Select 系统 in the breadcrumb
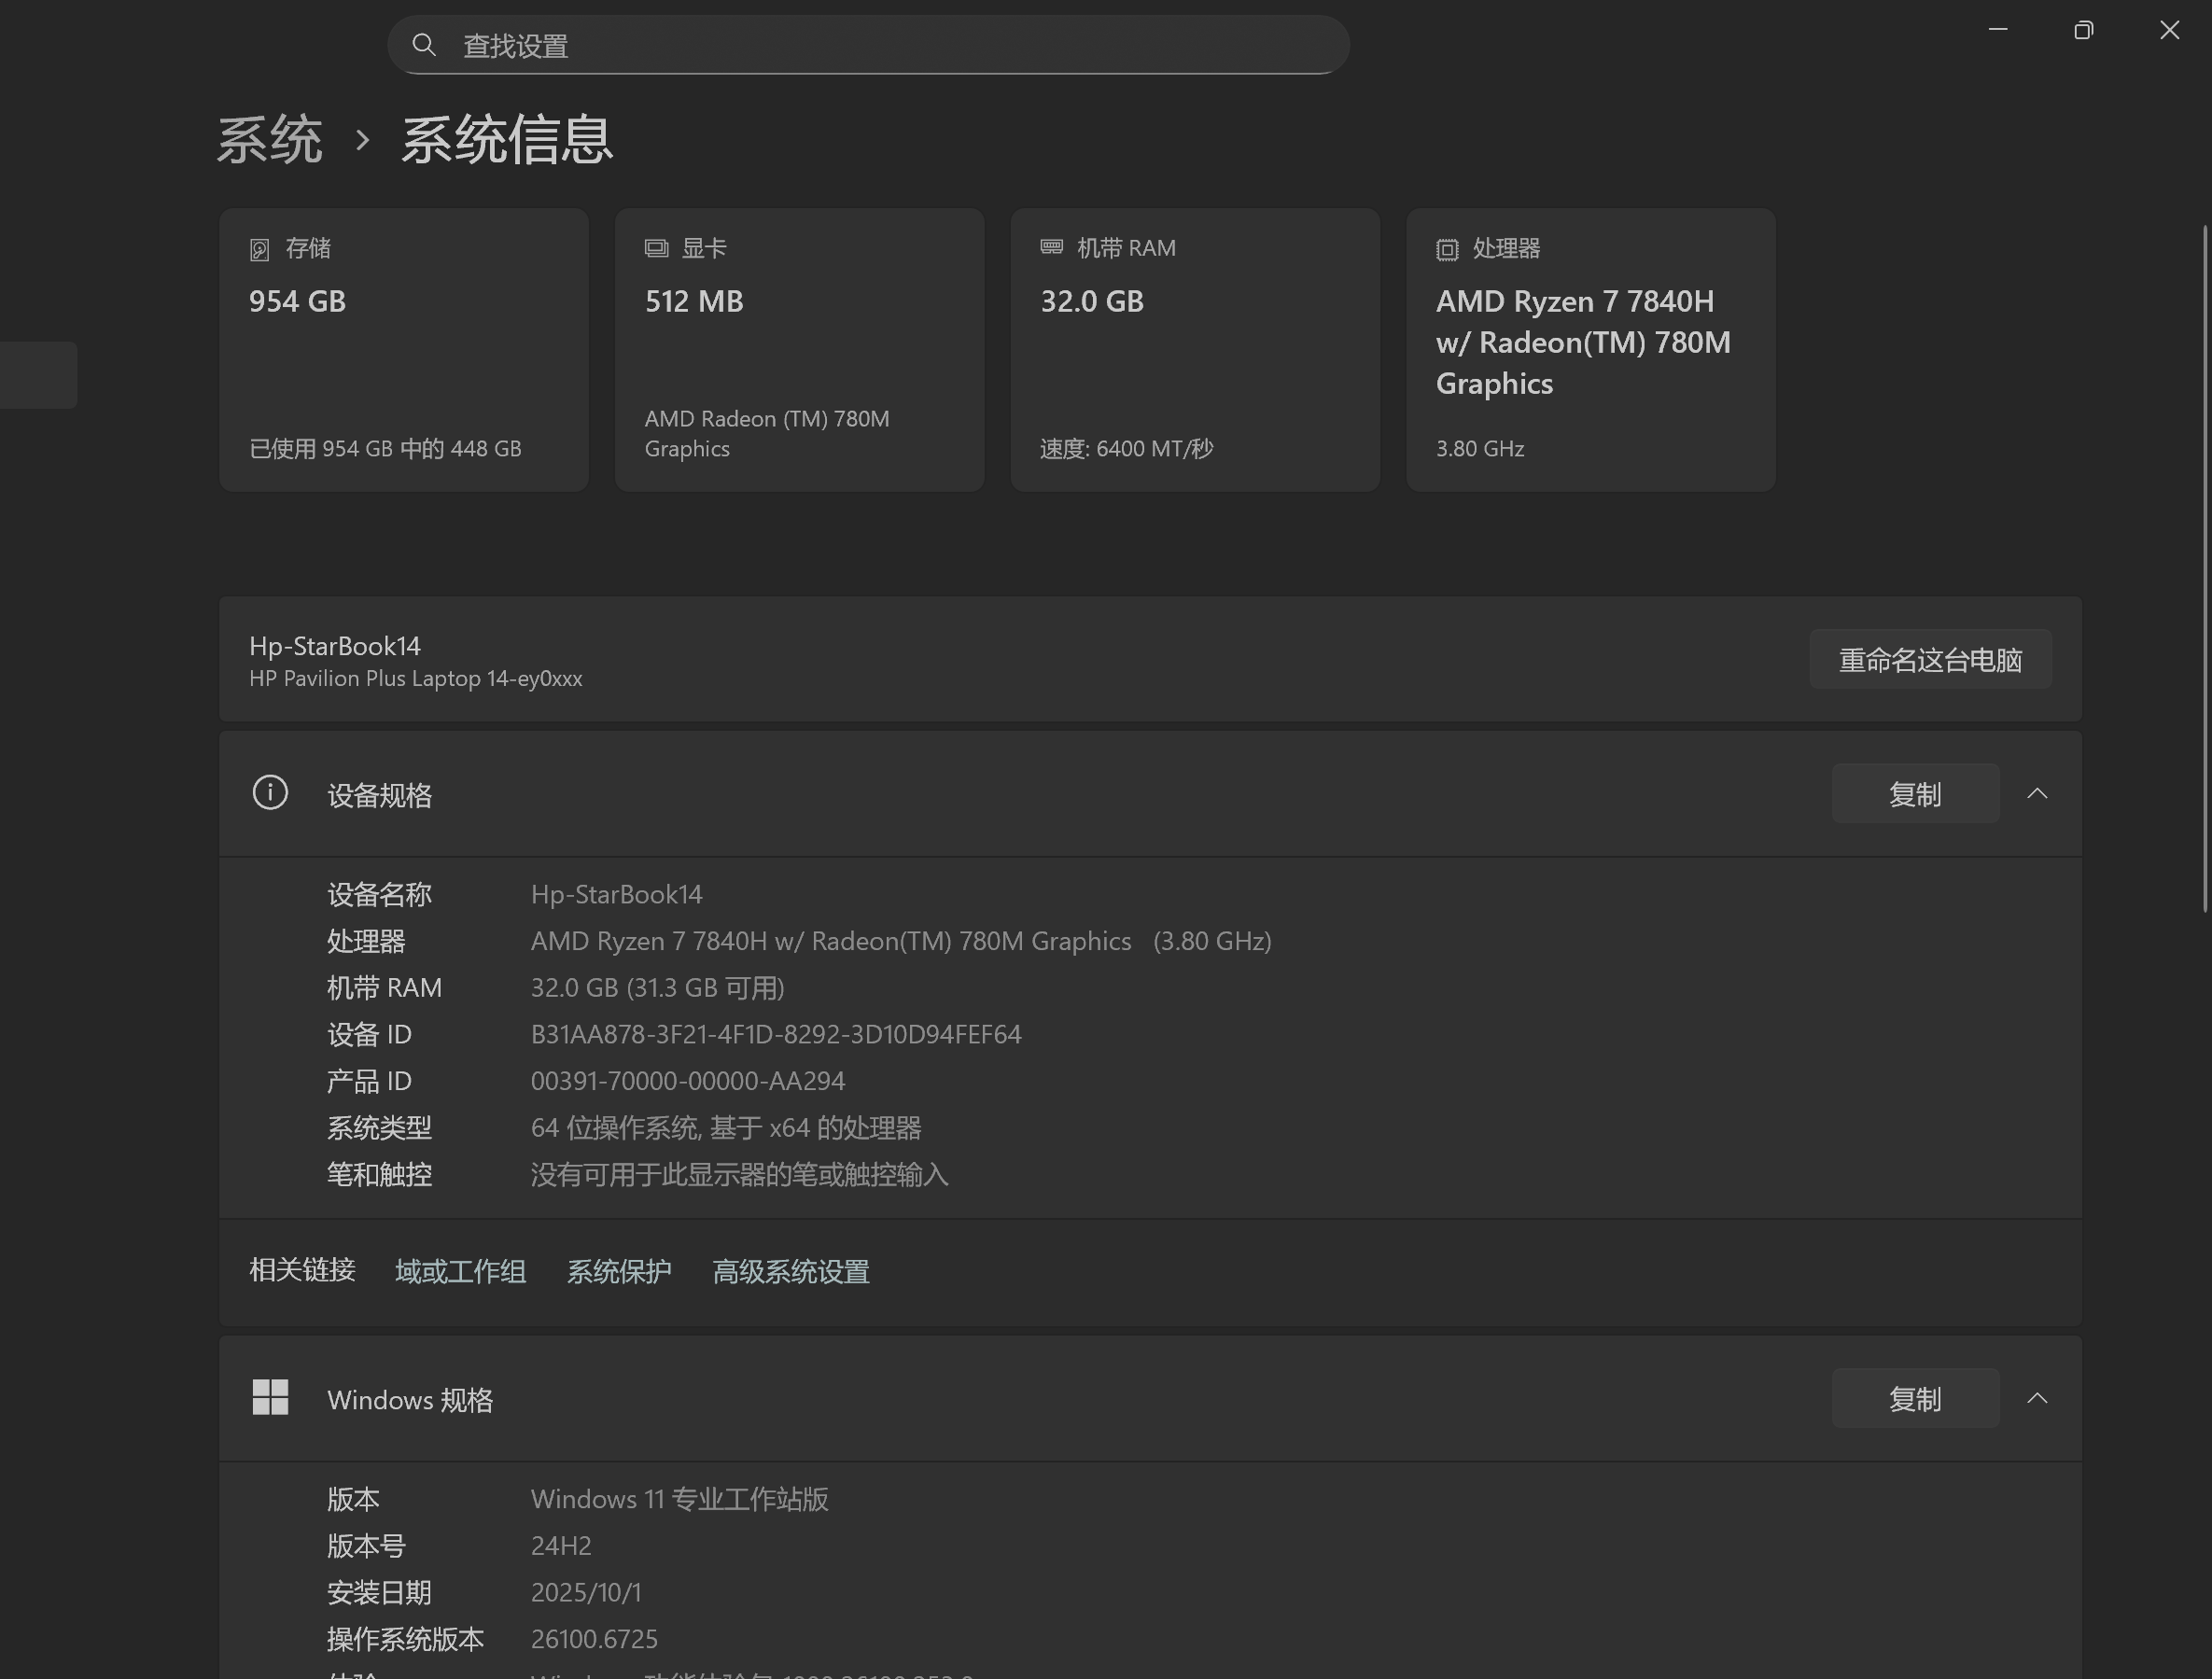The height and width of the screenshot is (1679, 2212). [270, 140]
